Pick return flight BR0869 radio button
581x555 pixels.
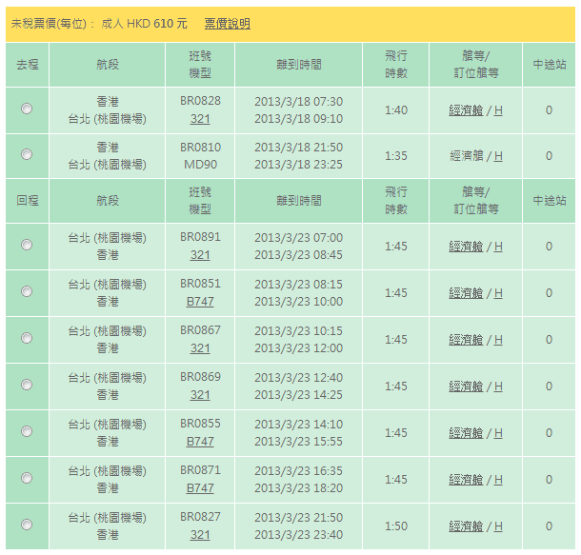pos(27,385)
